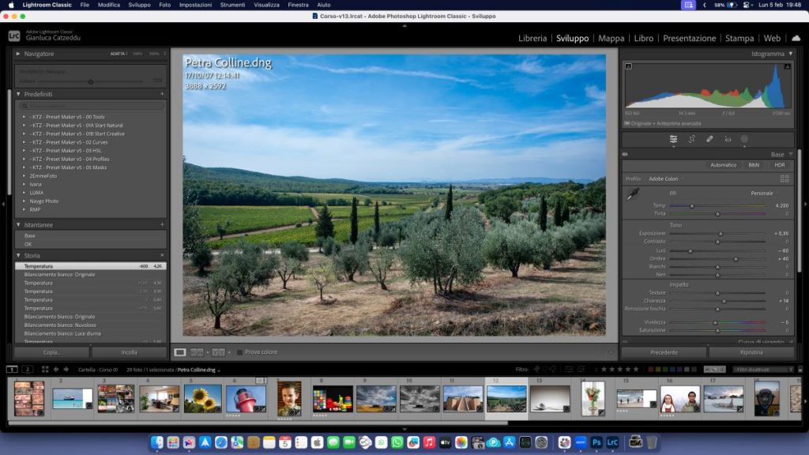Click the Lrc identity plate logo
The height and width of the screenshot is (455, 809).
[x=14, y=36]
